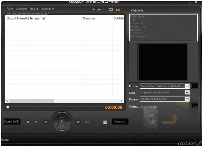Minimize the converter window

point(190,2)
